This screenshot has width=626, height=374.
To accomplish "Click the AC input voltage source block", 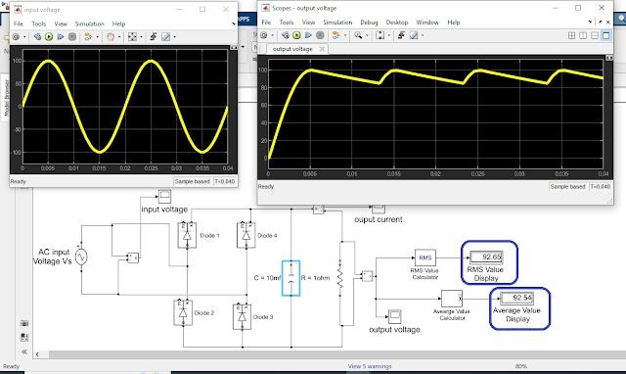I will [81, 257].
